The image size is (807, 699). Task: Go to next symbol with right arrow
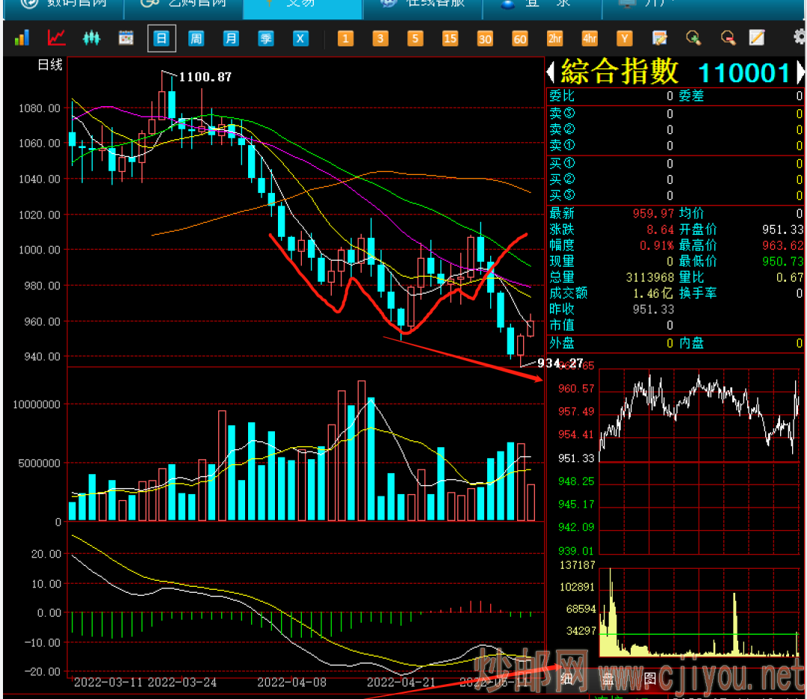800,73
